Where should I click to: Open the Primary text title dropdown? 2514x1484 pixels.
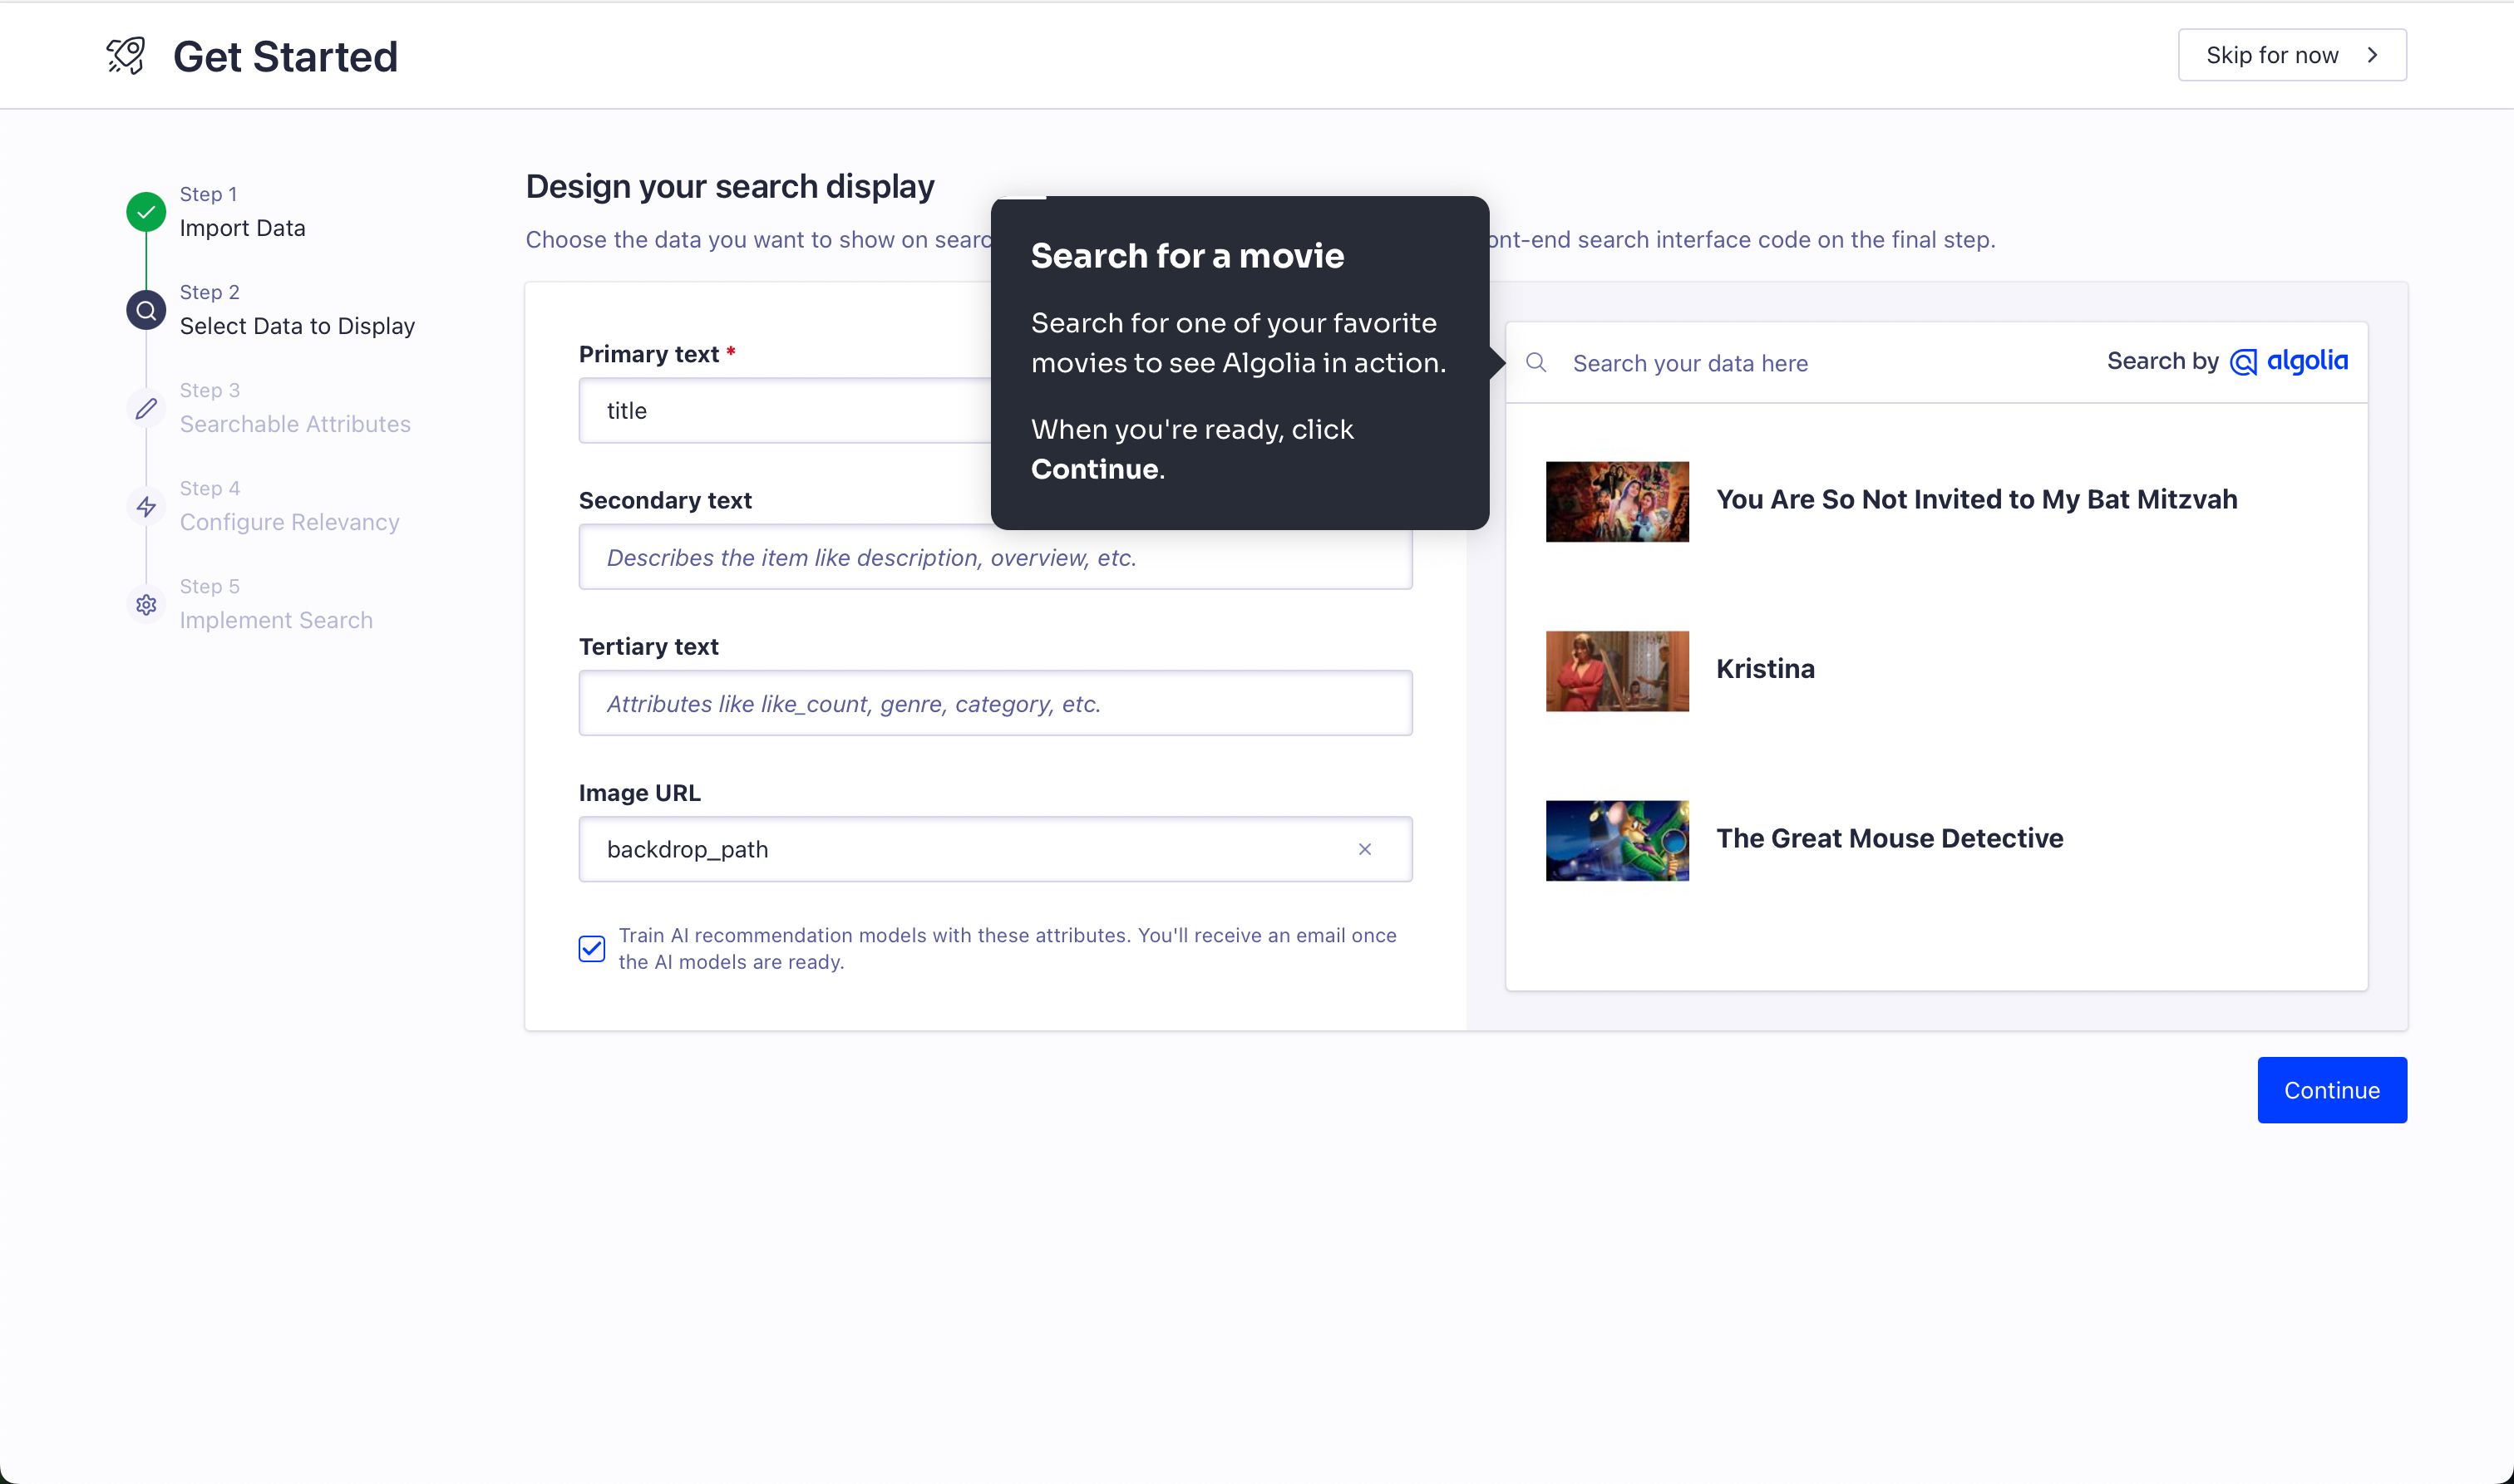point(781,411)
